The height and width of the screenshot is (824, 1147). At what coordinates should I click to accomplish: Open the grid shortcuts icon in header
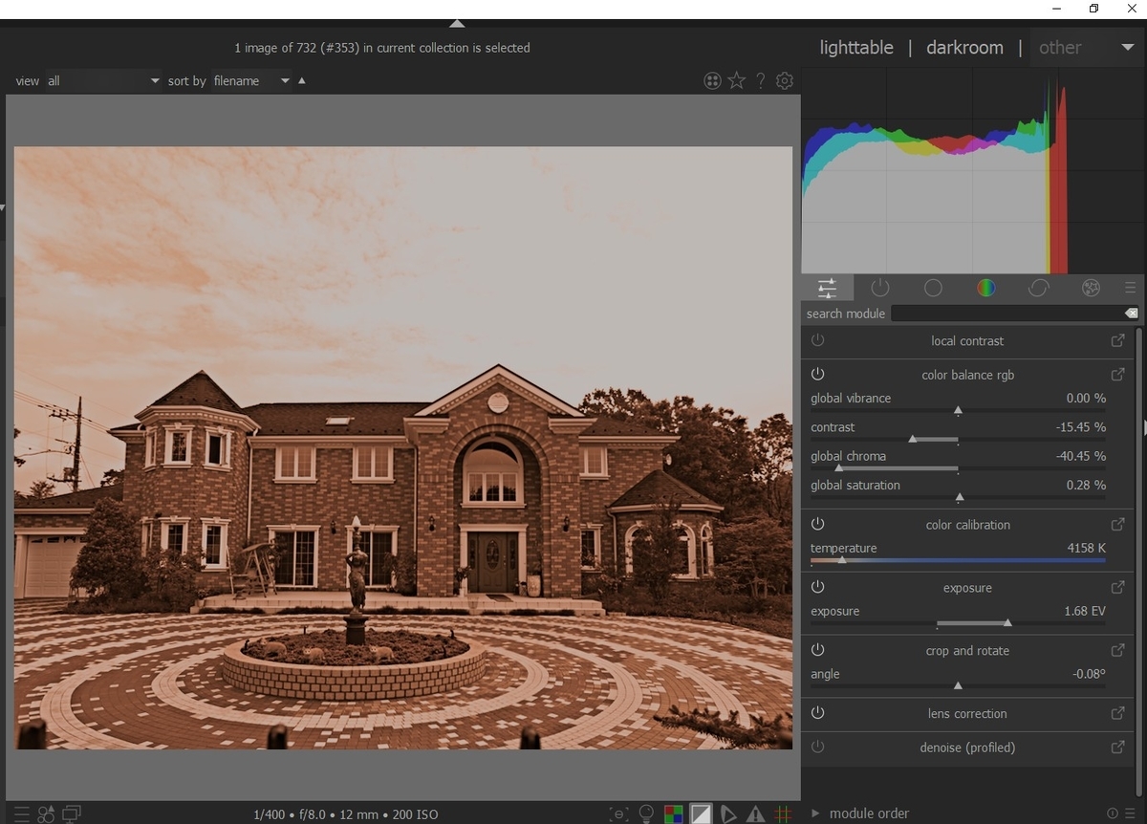coord(712,81)
